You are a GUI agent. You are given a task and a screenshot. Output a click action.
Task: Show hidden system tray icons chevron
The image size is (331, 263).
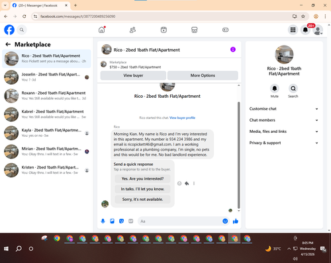[289, 248]
